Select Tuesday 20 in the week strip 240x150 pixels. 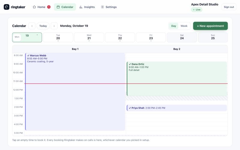coord(58,37)
